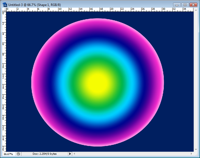Close the Untitled-3 document window

pos(193,5)
